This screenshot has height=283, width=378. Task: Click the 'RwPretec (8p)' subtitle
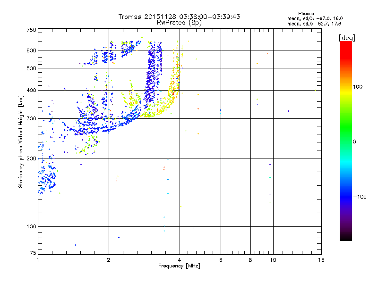tap(179, 23)
